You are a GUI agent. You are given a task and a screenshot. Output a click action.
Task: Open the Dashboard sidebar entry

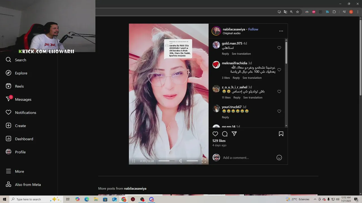(19, 139)
